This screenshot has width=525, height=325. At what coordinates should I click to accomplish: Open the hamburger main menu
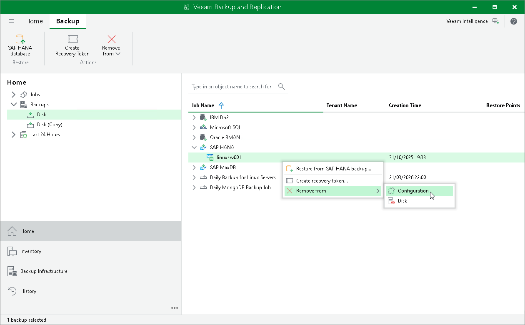click(11, 21)
